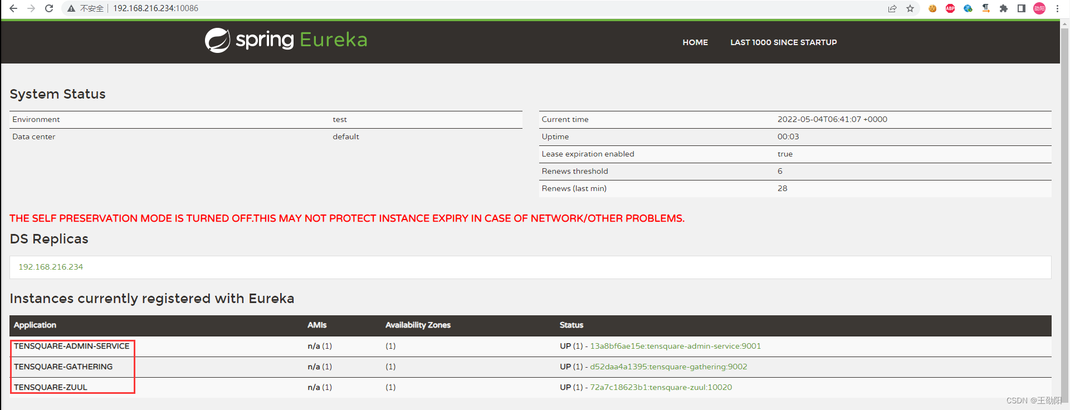
Task: Select the Data center value default
Action: 346,136
